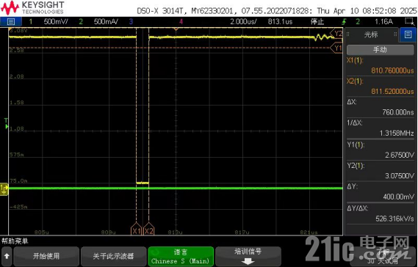Screen dimensions: 418x267
Task: Click the trigger edge slope icon
Action: (345, 21)
